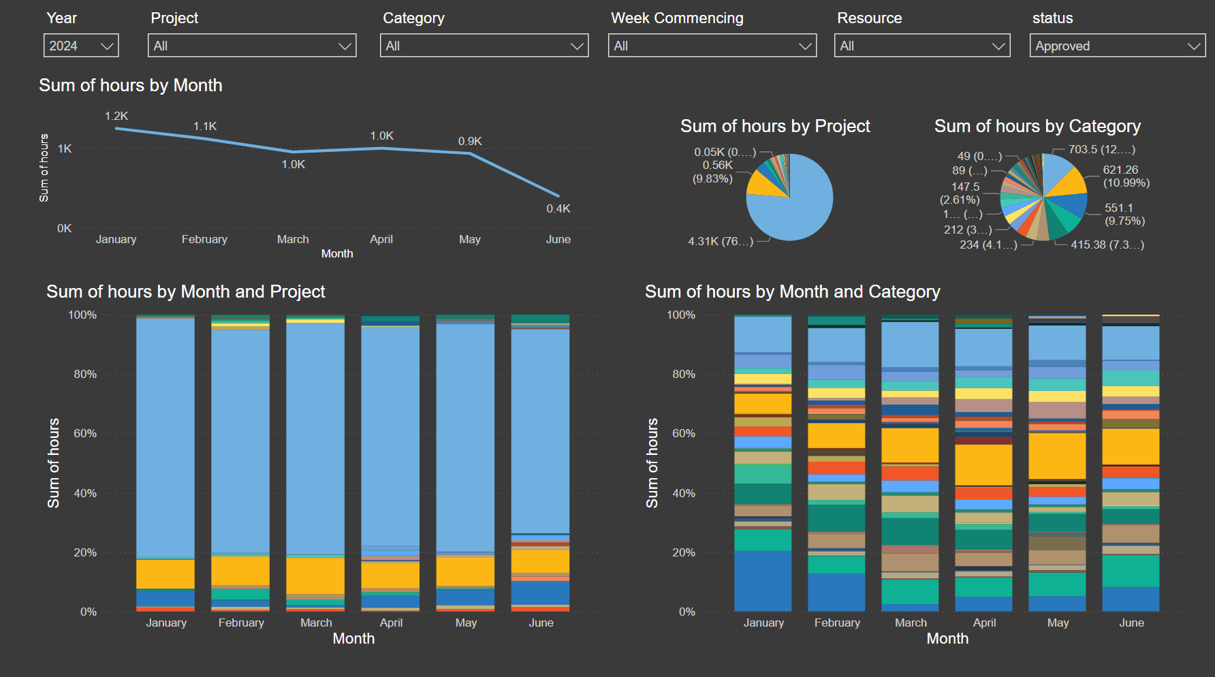
Task: Open the Year slicer dropdown
Action: coord(80,46)
